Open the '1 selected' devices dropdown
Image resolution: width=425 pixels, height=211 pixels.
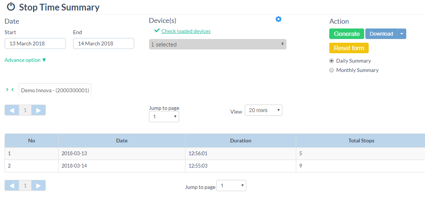(x=217, y=44)
